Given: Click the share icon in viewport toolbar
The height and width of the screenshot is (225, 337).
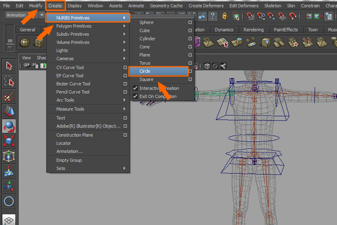Looking at the screenshot, I should coord(223,66).
